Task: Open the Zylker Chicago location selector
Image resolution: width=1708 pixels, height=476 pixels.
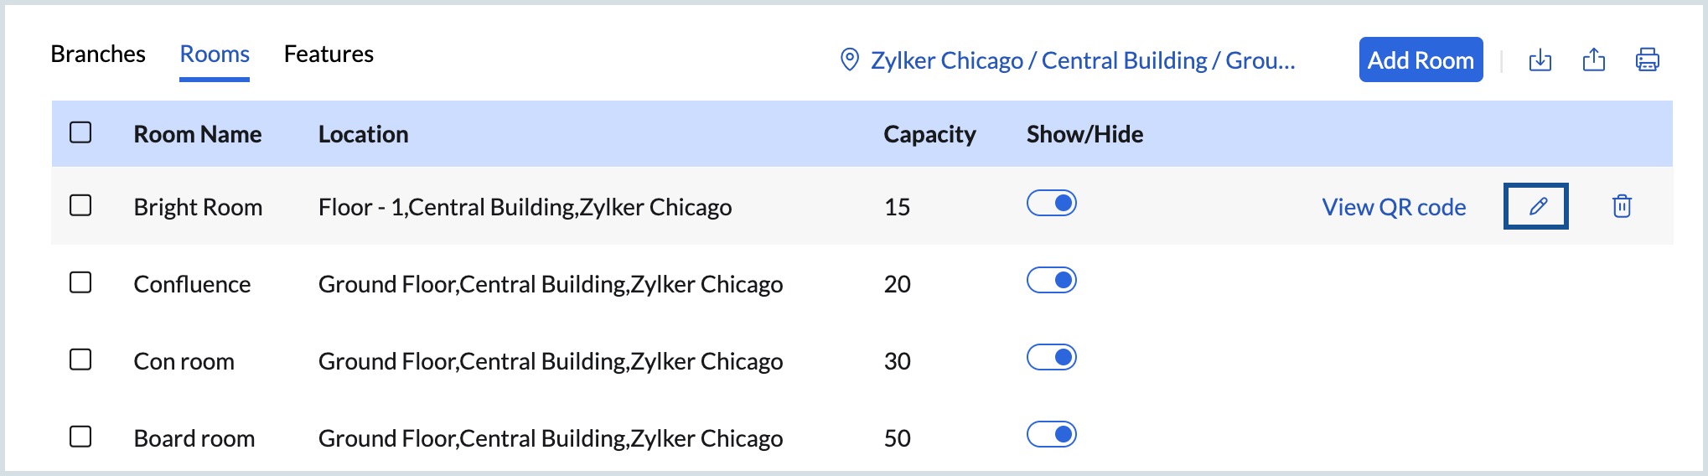Action: coord(1082,60)
